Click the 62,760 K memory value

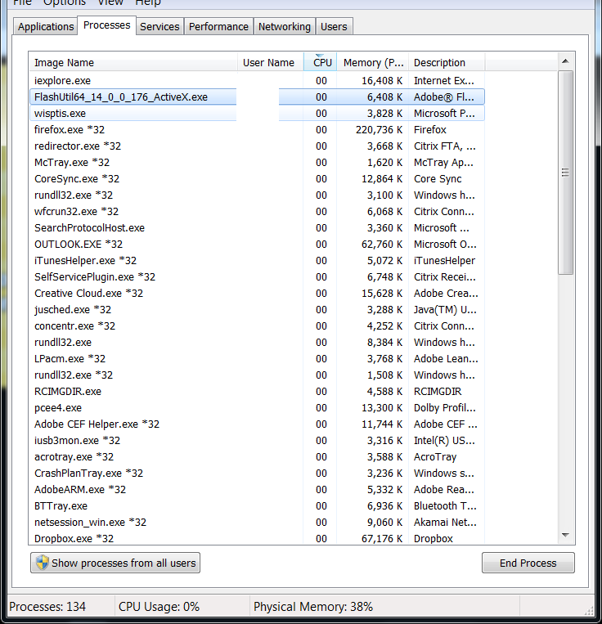tap(382, 244)
